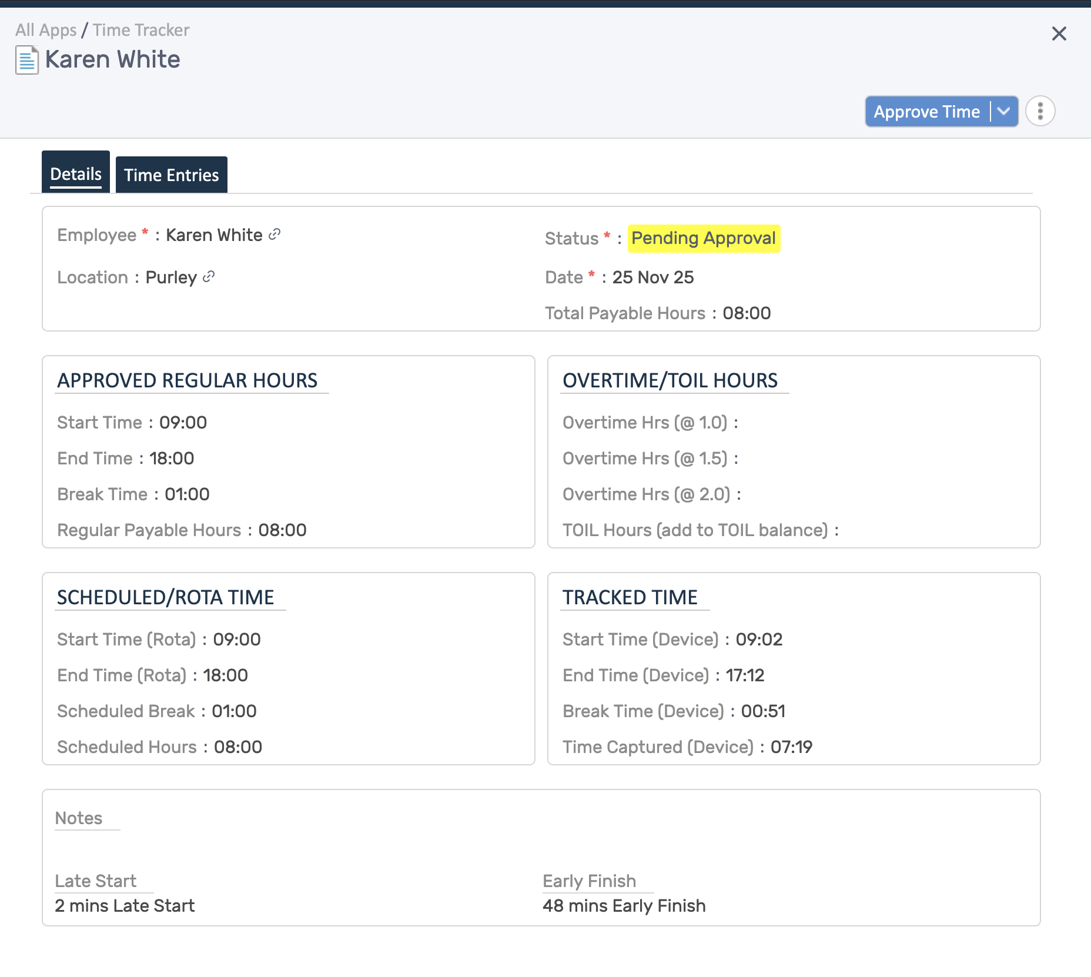Screen dimensions: 1091x977
Task: Click the Approve Time button
Action: click(x=927, y=111)
